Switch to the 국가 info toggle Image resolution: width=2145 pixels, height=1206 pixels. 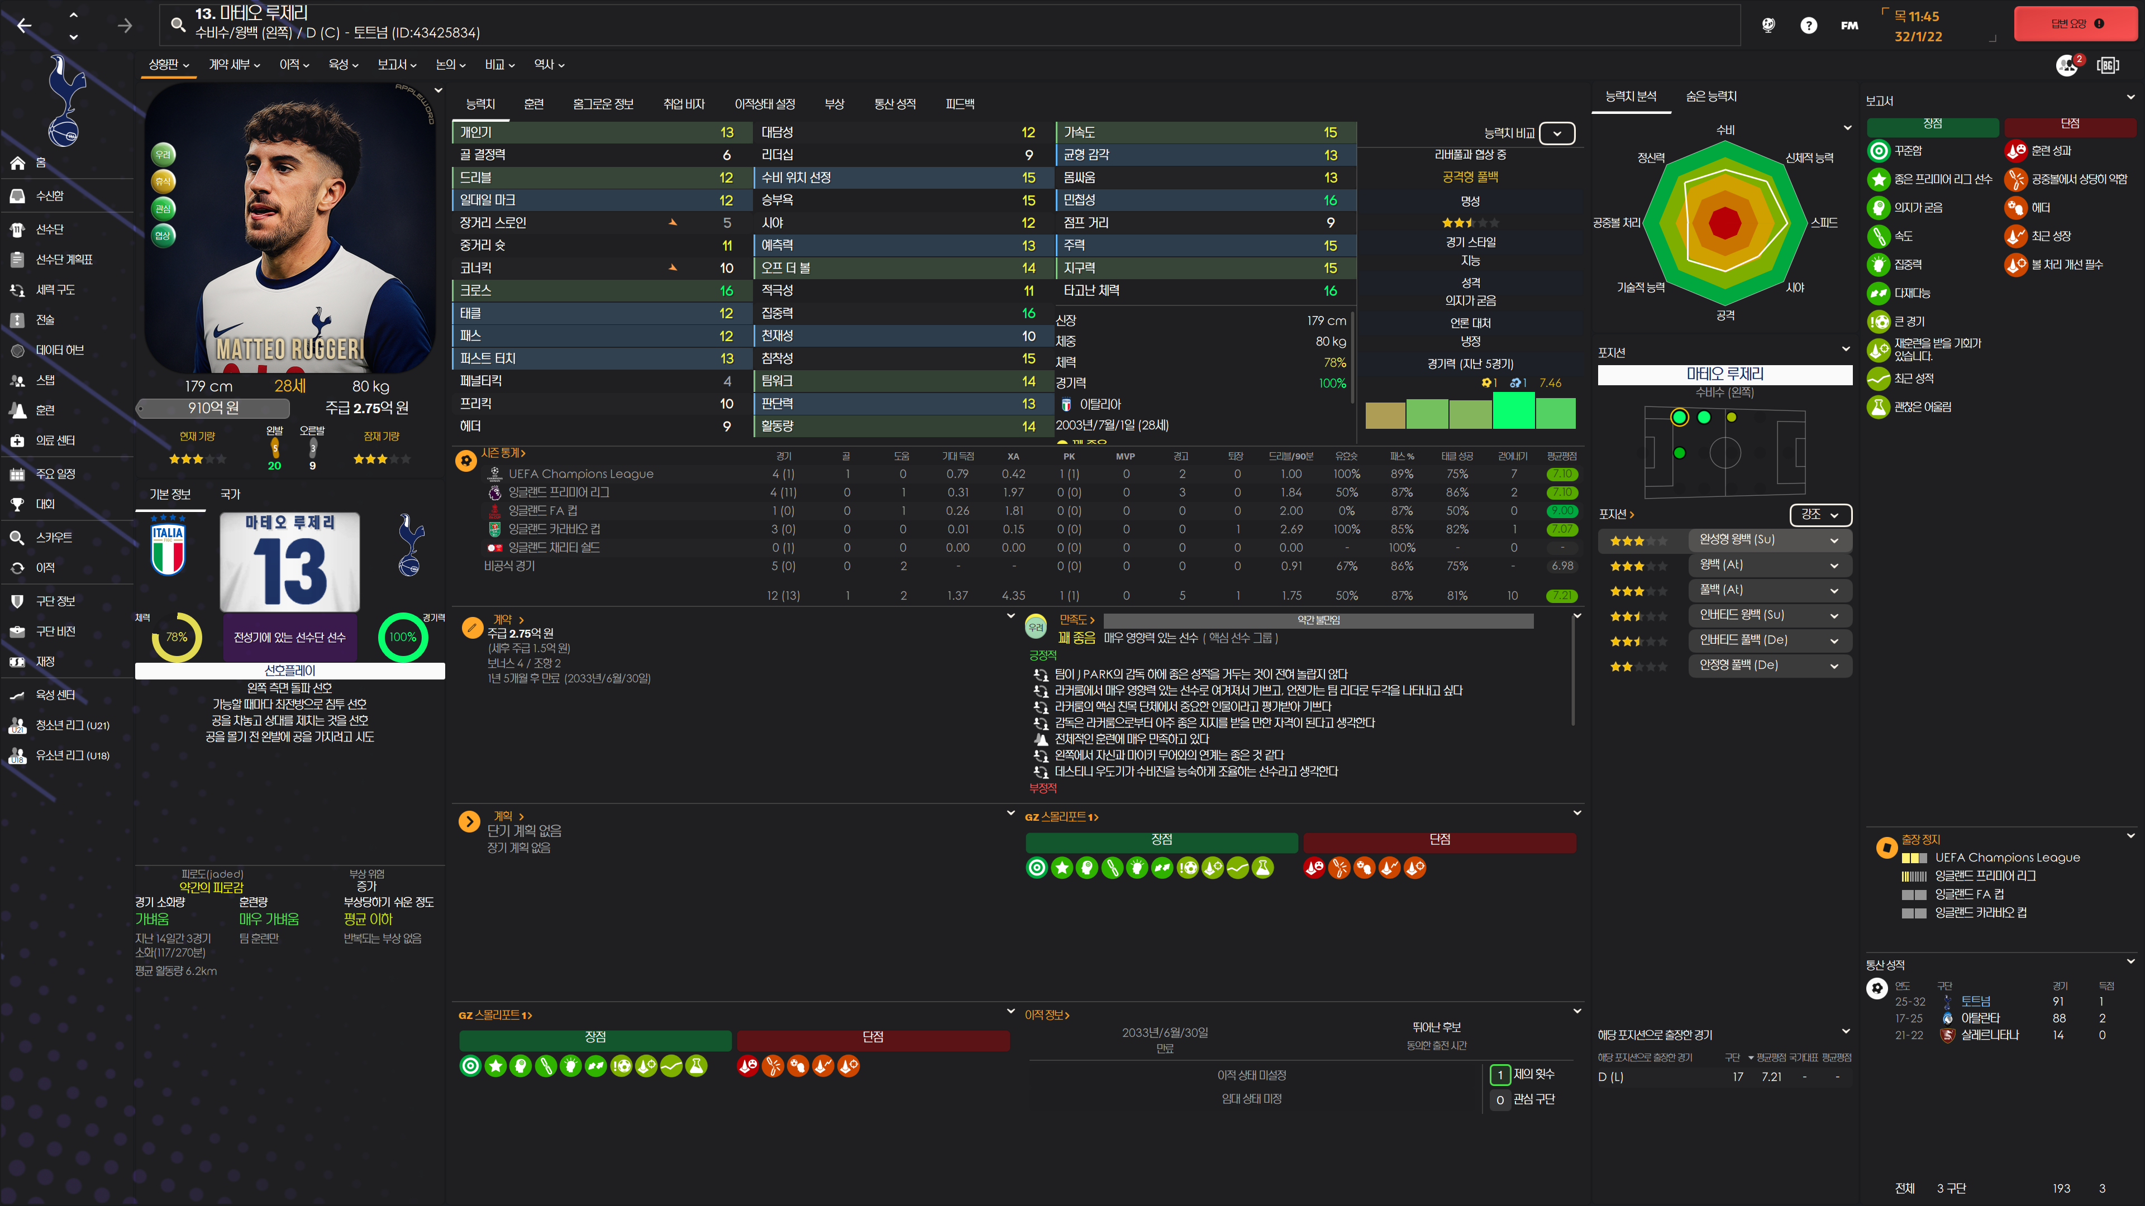230,494
